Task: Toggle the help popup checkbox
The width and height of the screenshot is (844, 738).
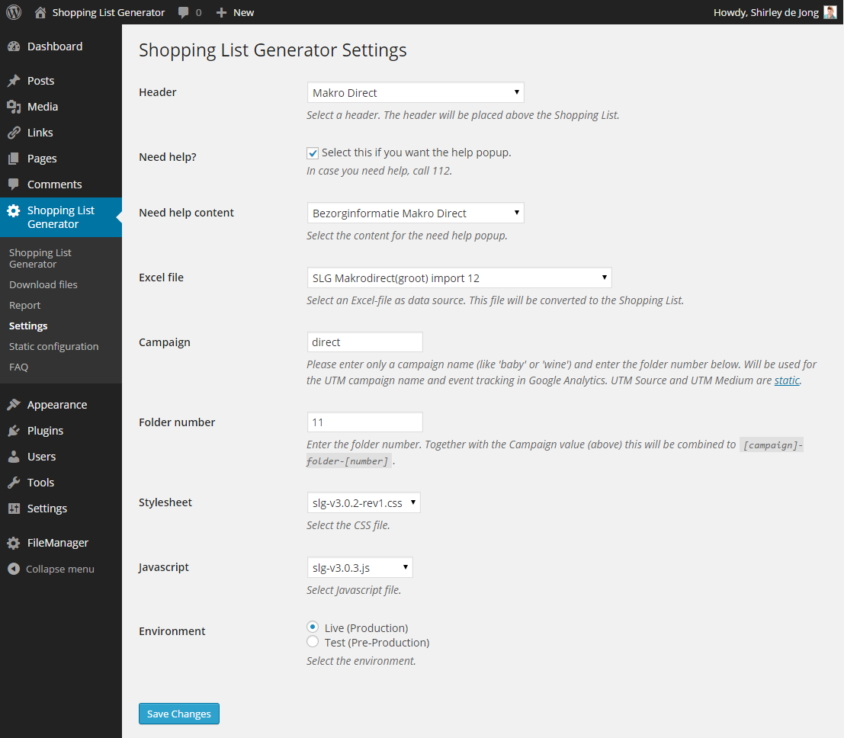Action: point(313,153)
